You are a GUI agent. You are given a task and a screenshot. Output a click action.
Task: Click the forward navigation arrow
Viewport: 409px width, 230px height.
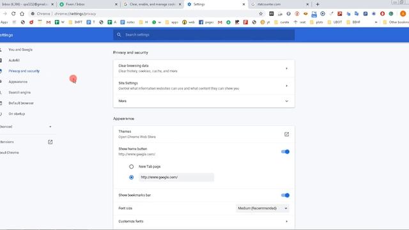pos(4,13)
